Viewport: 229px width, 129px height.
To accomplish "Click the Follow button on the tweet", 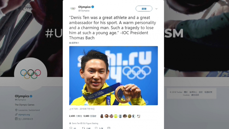I will pyautogui.click(x=144, y=9).
